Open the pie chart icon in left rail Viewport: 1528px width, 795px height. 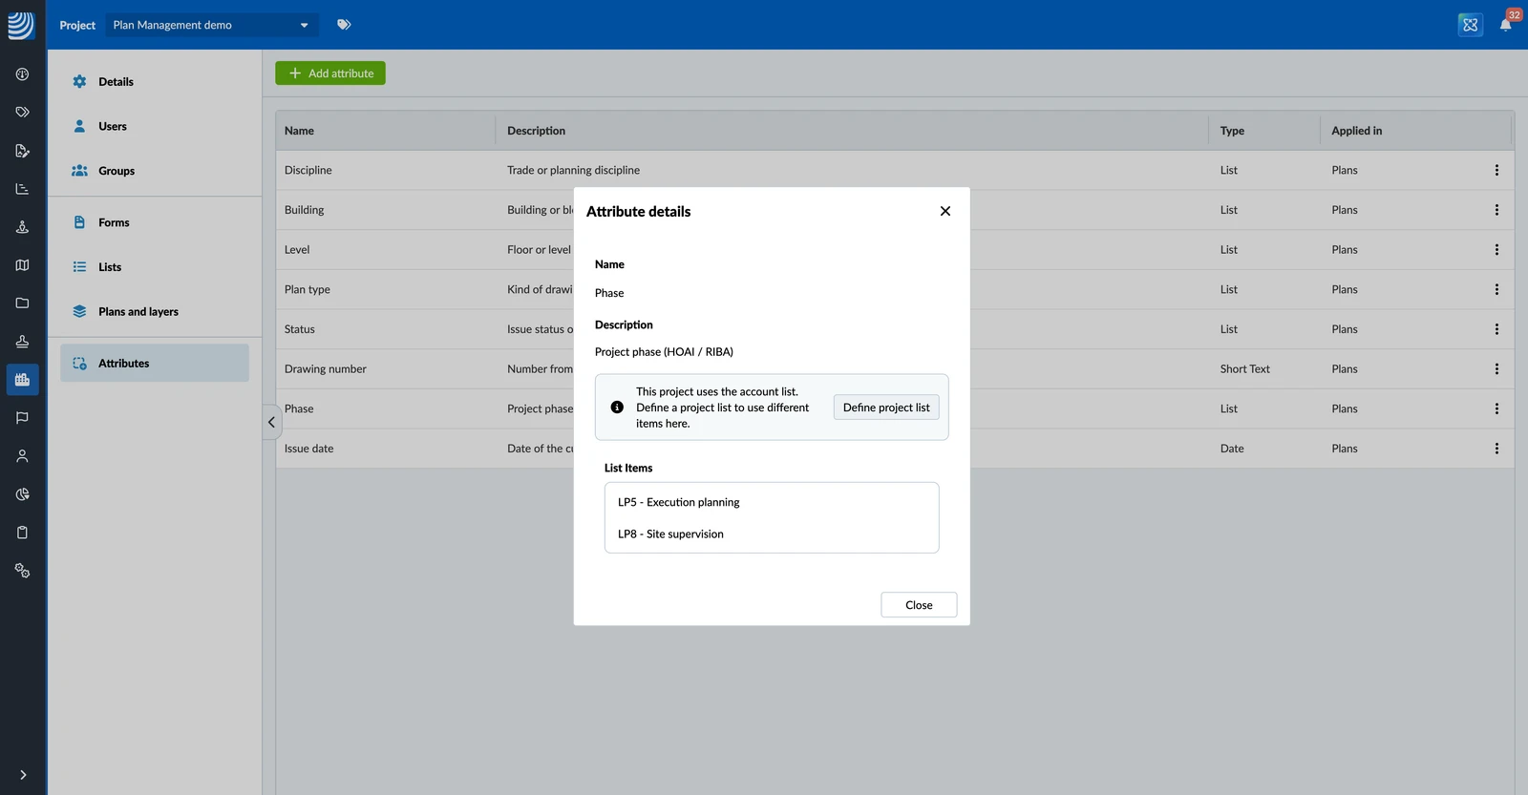[x=22, y=494]
